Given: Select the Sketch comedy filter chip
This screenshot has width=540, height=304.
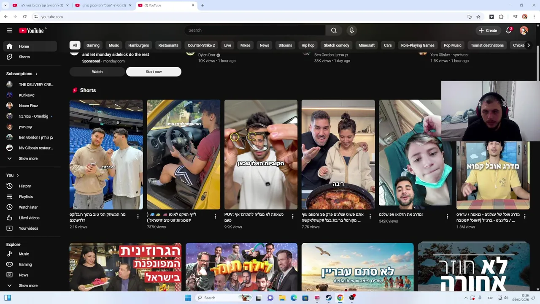Looking at the screenshot, I should click(336, 45).
